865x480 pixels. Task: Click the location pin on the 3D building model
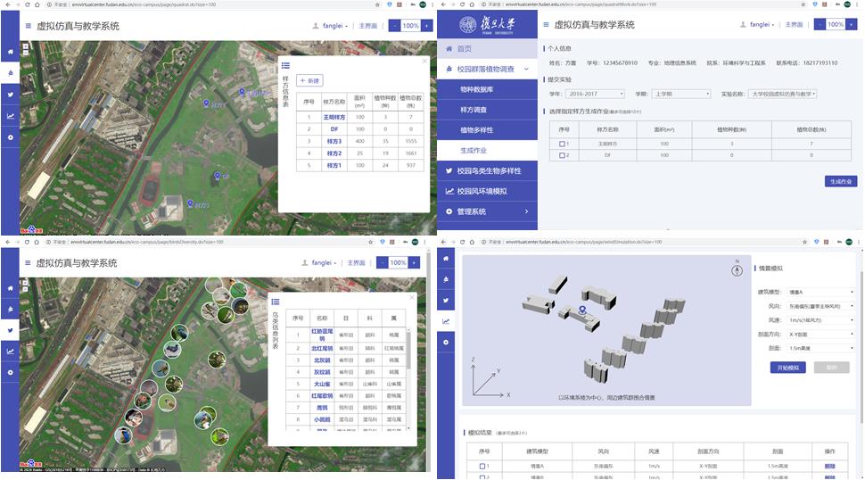click(x=583, y=310)
